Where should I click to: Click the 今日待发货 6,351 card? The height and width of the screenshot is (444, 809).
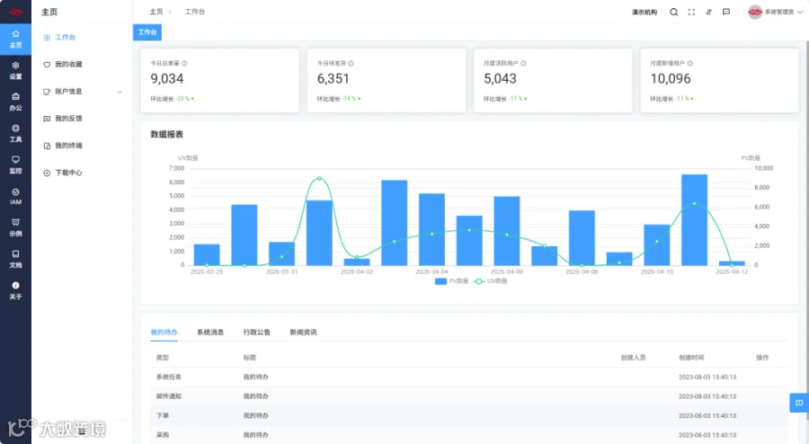(x=387, y=81)
